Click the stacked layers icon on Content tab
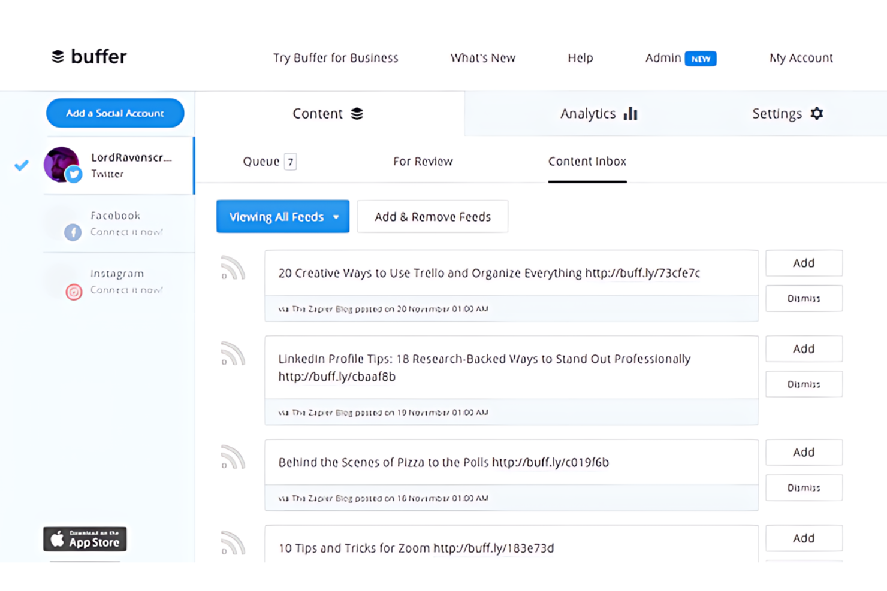Screen dimensions: 887x591 357,114
